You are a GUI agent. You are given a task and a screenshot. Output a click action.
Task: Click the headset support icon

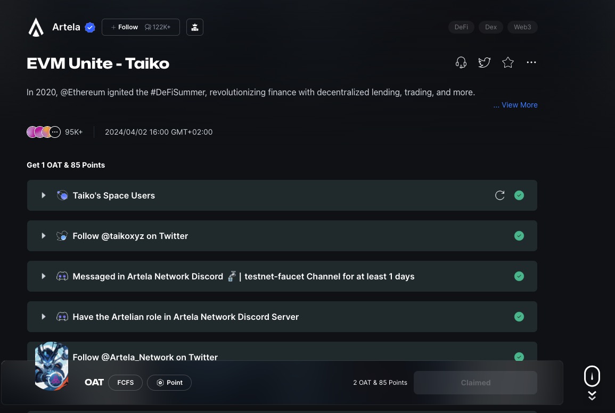point(461,63)
